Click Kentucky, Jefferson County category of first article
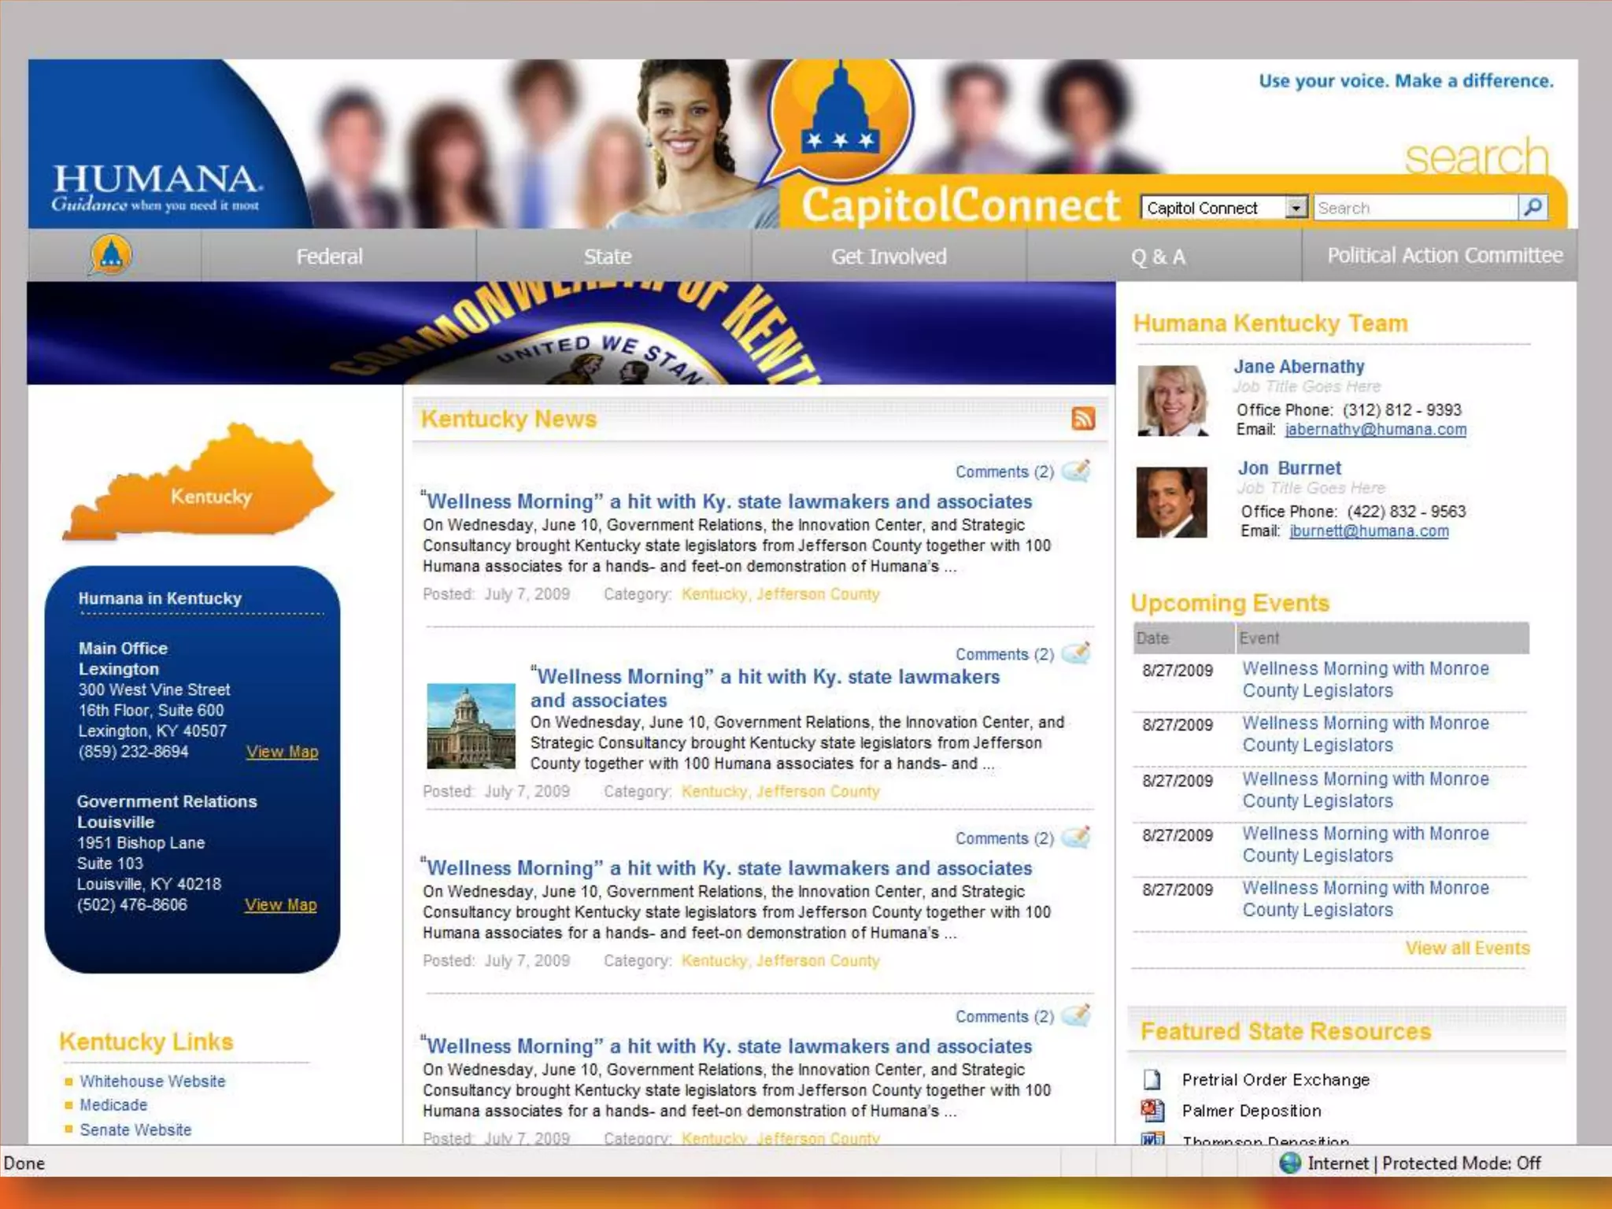The width and height of the screenshot is (1612, 1209). (780, 594)
